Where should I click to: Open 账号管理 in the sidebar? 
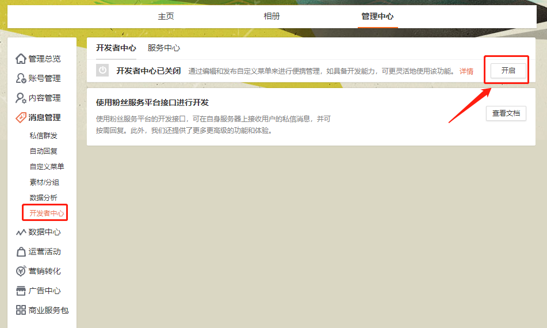(44, 78)
